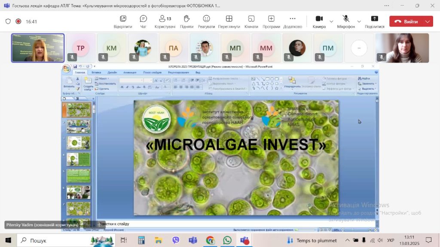Click the Поділитися share screen button

[374, 21]
